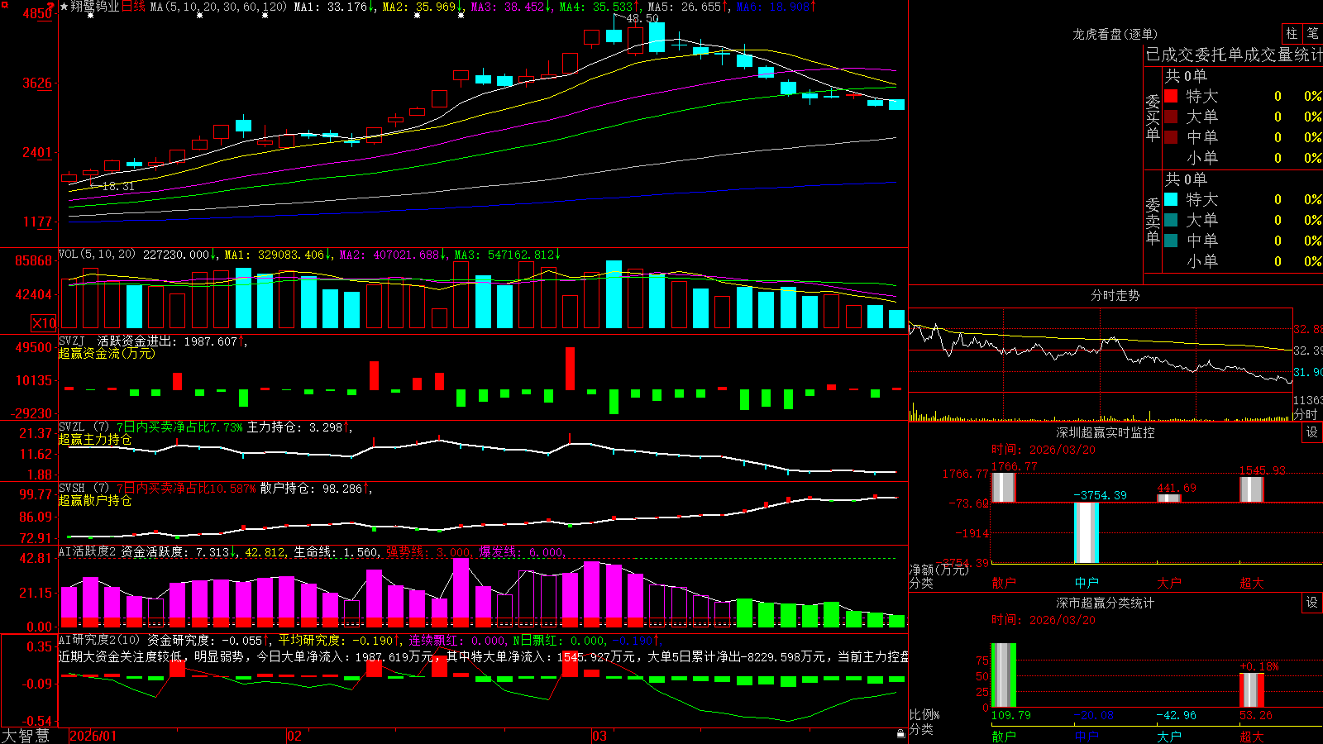Click the teal 大单 sell-order swatch
This screenshot has height=744, width=1323.
coord(1171,220)
